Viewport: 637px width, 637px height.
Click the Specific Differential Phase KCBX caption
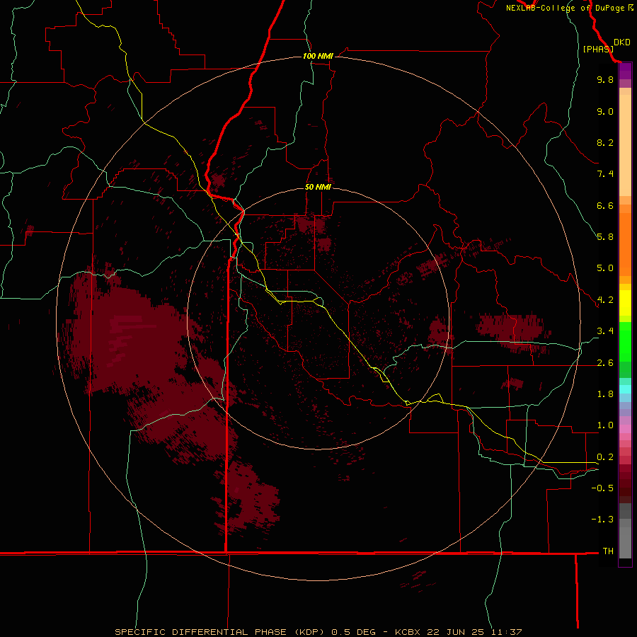pyautogui.click(x=318, y=632)
